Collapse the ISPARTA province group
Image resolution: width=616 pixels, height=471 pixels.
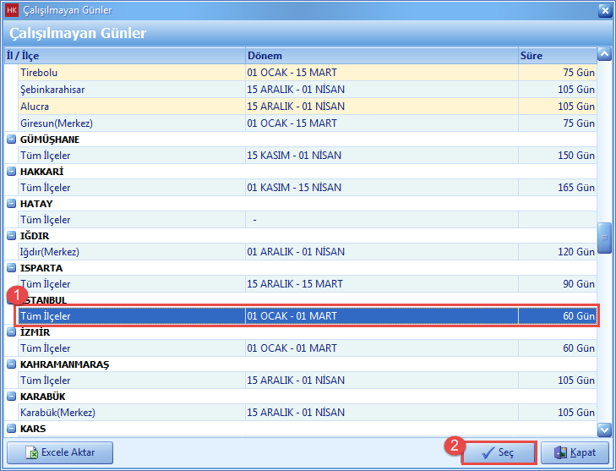pos(12,268)
